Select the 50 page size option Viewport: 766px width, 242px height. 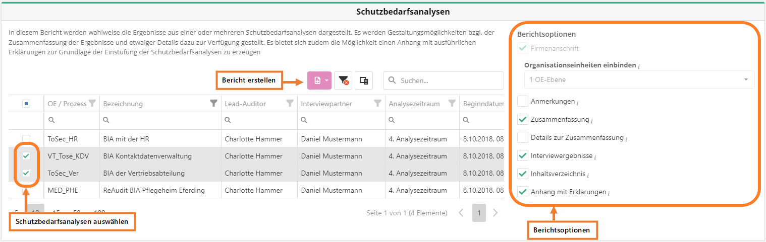tap(77, 213)
